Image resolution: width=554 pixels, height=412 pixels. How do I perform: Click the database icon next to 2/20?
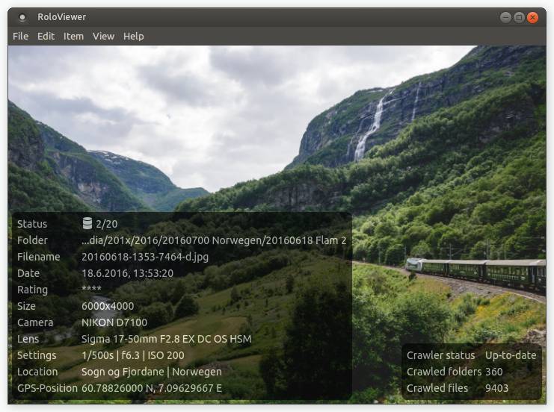point(87,223)
